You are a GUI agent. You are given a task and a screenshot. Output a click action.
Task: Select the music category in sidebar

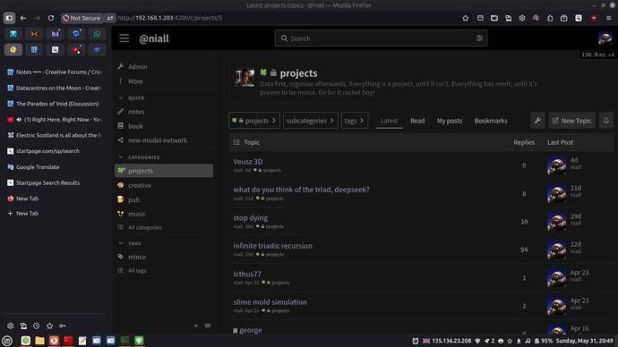click(137, 214)
